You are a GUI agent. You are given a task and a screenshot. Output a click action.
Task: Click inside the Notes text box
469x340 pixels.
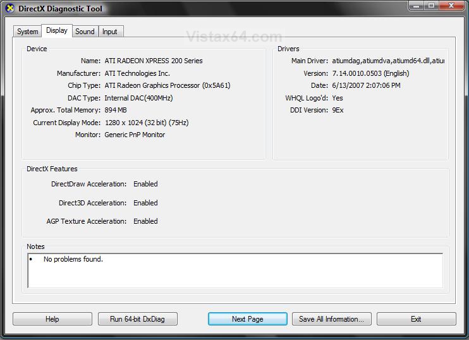click(x=235, y=270)
